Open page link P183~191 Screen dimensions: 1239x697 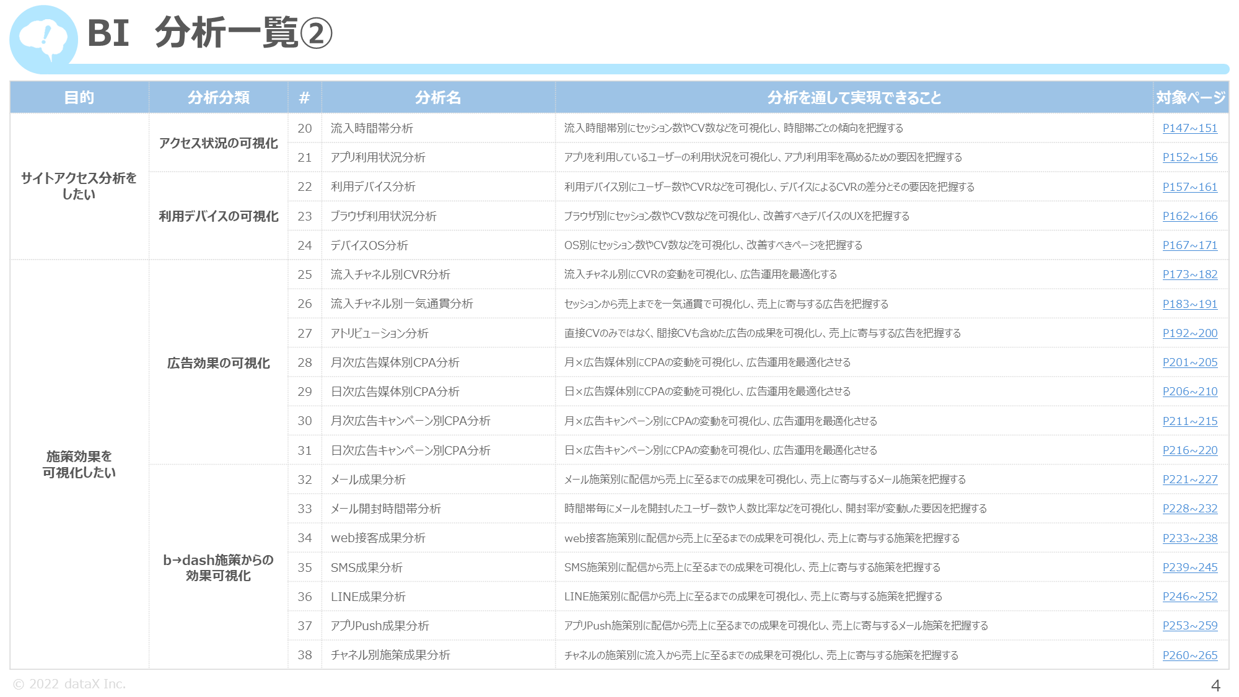[x=1189, y=304]
